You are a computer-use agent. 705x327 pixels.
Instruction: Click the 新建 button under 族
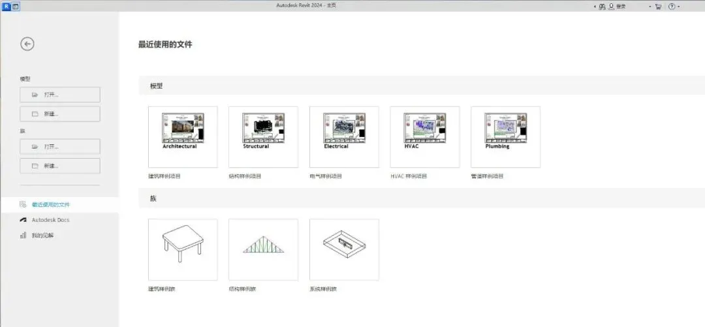click(x=60, y=166)
